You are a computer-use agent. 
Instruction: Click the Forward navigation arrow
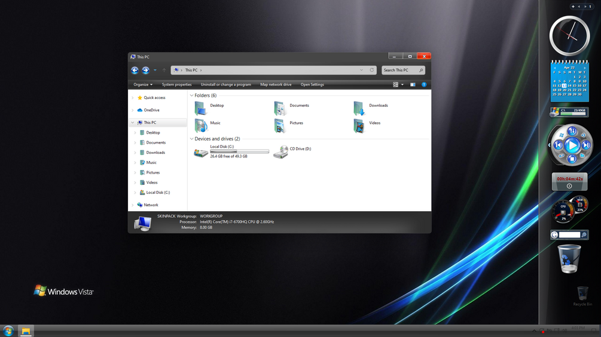click(x=146, y=70)
